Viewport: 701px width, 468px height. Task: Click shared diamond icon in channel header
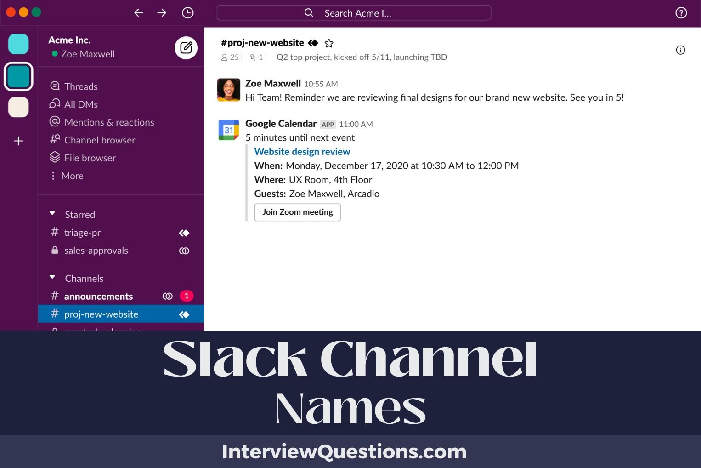(x=313, y=43)
